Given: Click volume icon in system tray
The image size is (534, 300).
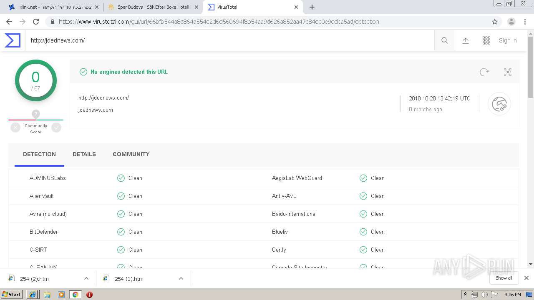Looking at the screenshot, I should point(484,295).
